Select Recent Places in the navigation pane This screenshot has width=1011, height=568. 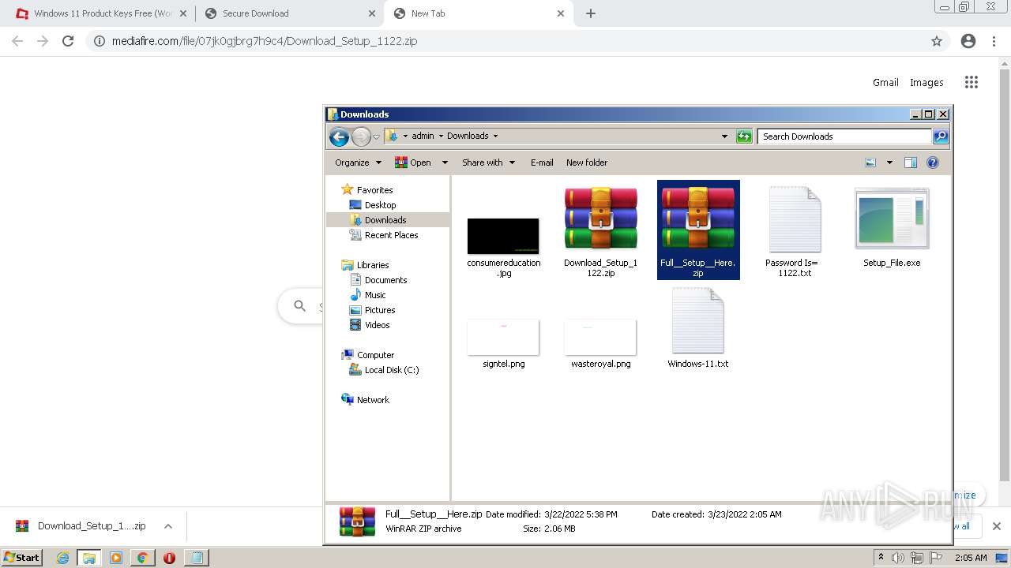[391, 235]
